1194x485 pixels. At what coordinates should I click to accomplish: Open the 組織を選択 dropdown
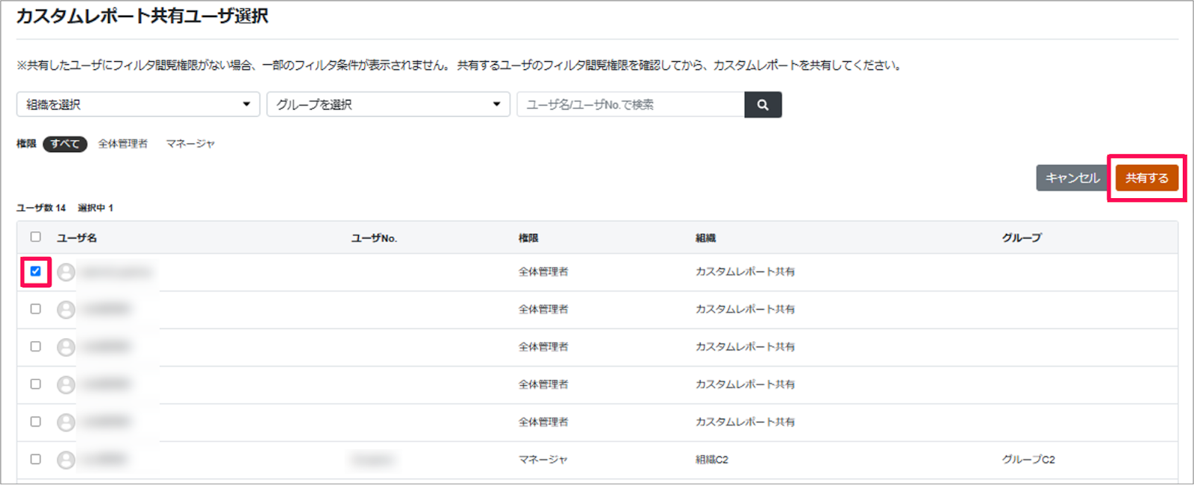point(138,104)
